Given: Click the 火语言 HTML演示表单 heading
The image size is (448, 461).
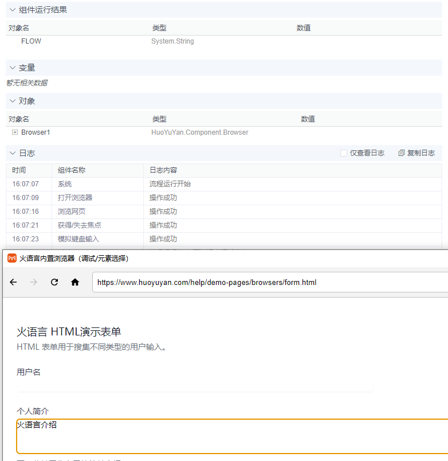Looking at the screenshot, I should coord(69,332).
